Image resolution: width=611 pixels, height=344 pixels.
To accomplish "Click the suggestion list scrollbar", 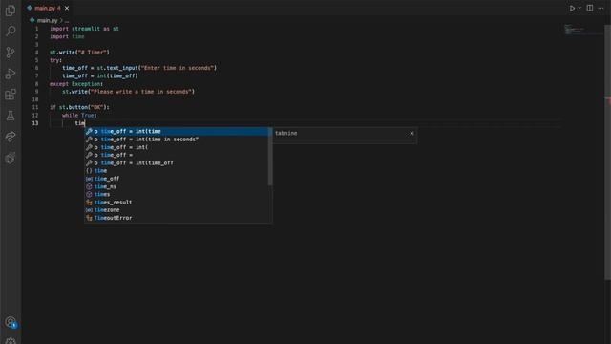I will pyautogui.click(x=270, y=157).
